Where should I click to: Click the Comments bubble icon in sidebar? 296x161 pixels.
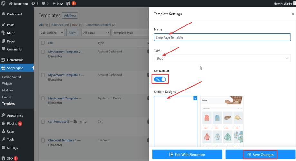(4, 49)
